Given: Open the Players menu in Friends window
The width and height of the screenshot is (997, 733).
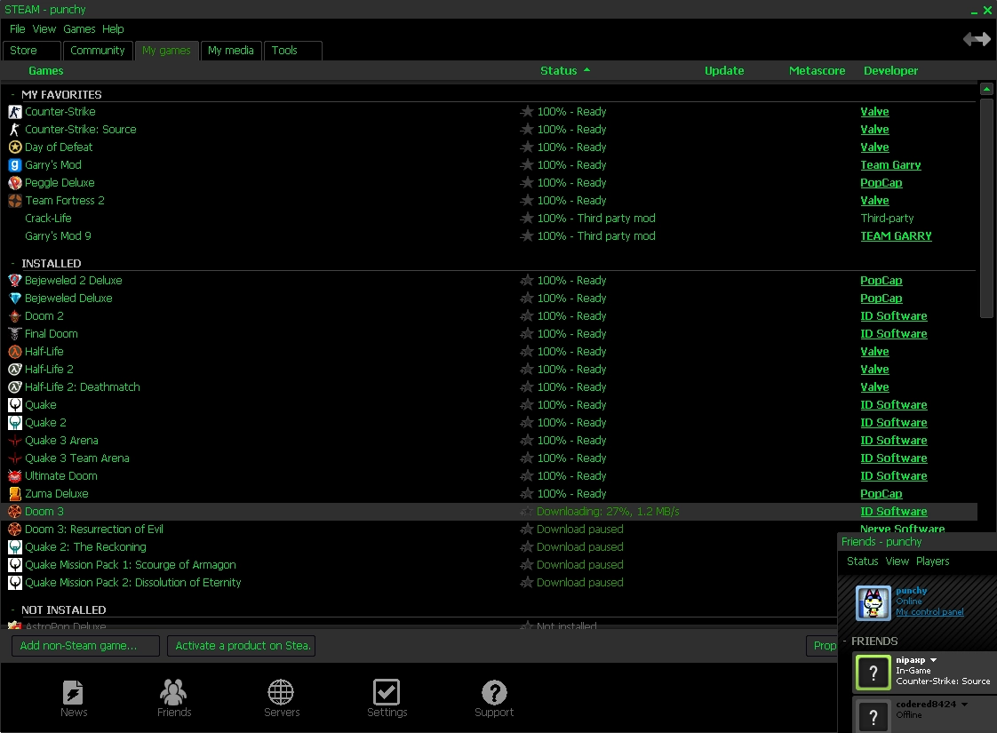Looking at the screenshot, I should pyautogui.click(x=933, y=562).
